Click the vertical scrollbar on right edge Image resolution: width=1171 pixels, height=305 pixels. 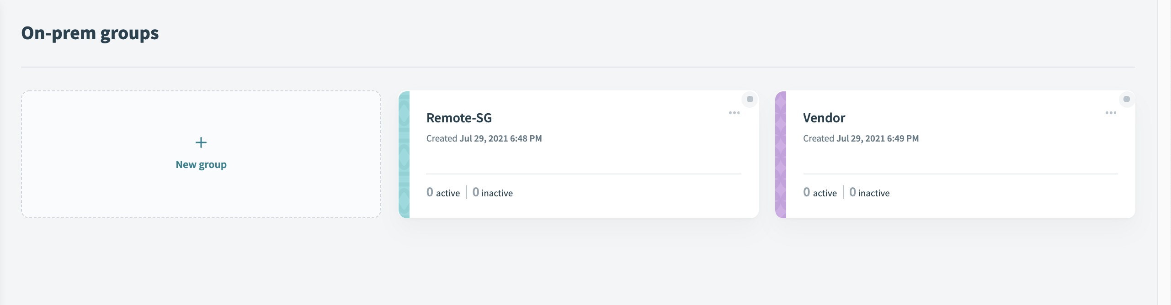(x=1164, y=152)
